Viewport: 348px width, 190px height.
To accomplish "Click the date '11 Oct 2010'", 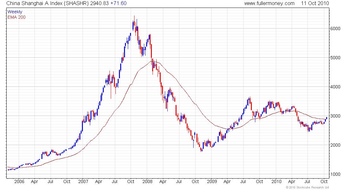I will (315, 3).
